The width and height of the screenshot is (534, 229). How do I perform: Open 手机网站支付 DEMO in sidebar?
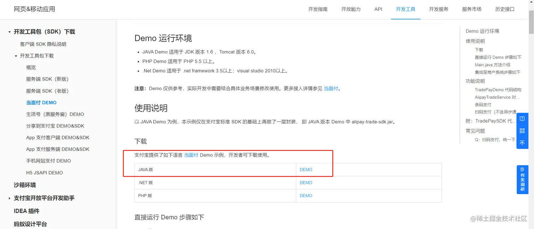coord(48,161)
